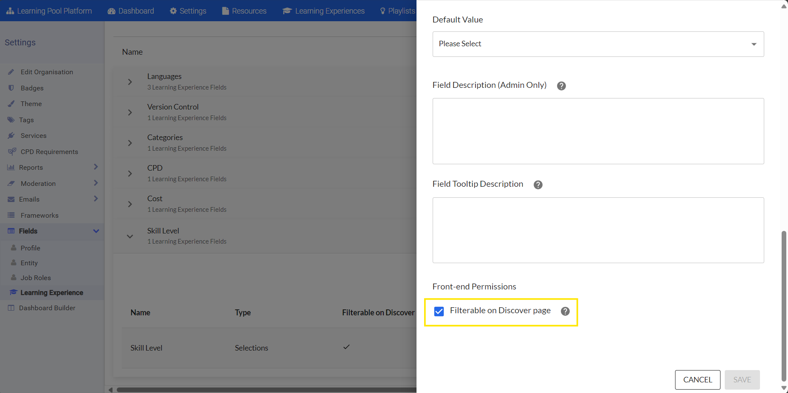Go to Resources in top navigation
The image size is (788, 393).
(x=244, y=11)
